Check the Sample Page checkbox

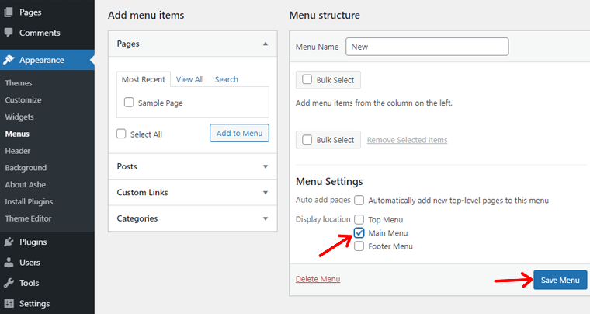click(129, 103)
